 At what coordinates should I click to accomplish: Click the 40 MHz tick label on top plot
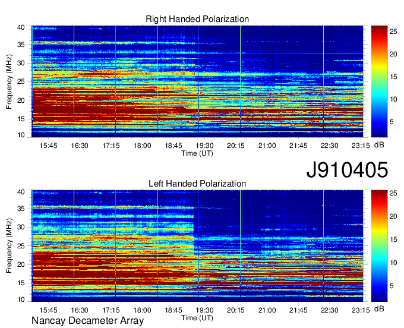click(x=21, y=27)
